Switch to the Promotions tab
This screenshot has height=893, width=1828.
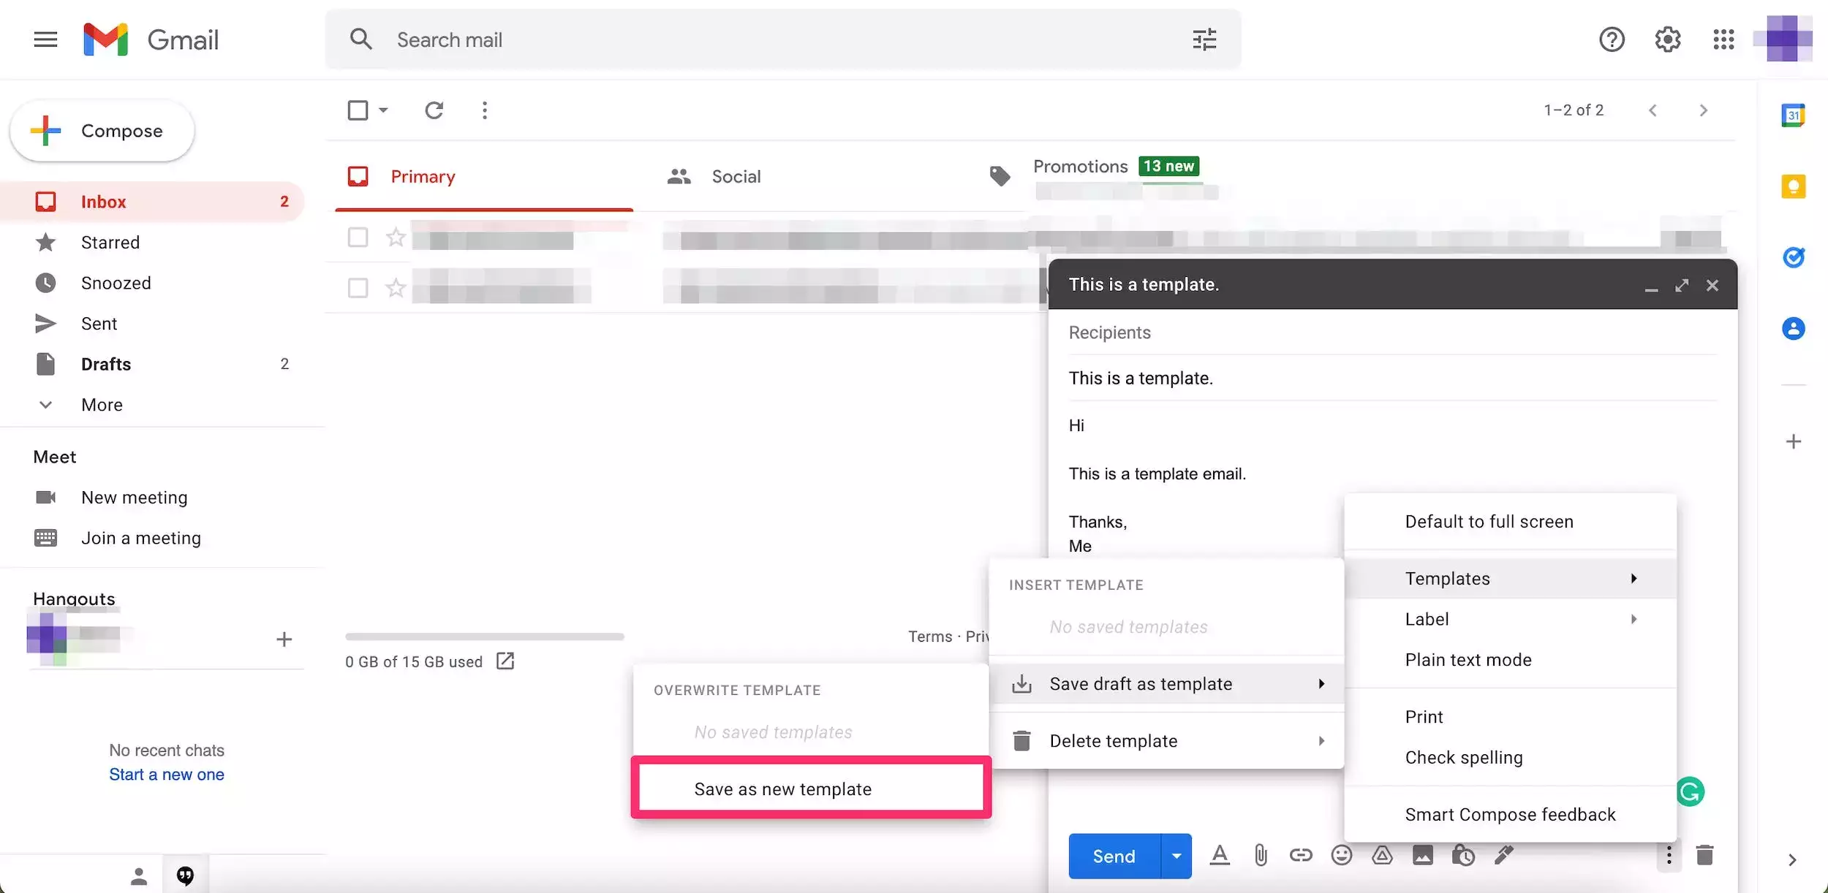[1080, 167]
